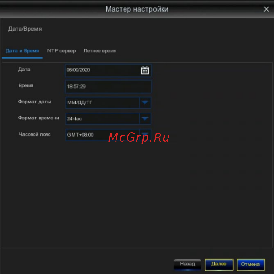
Task: Click the Время label
Action: click(26, 85)
